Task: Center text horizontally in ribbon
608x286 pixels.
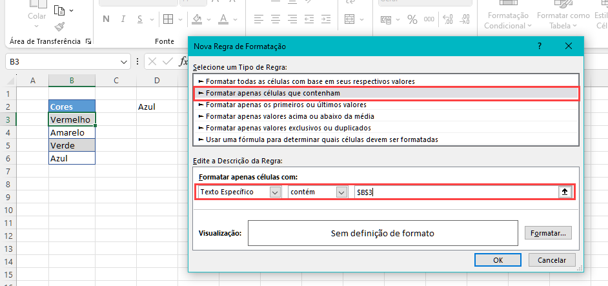Action: click(276, 19)
